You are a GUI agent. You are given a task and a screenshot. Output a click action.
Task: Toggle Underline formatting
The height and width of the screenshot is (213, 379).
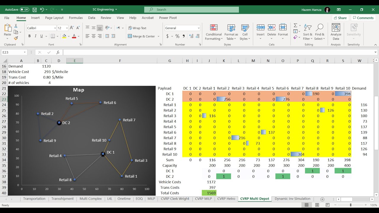[x=42, y=36]
